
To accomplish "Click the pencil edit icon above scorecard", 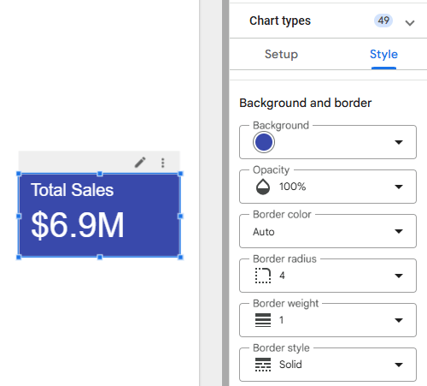I will (x=140, y=163).
